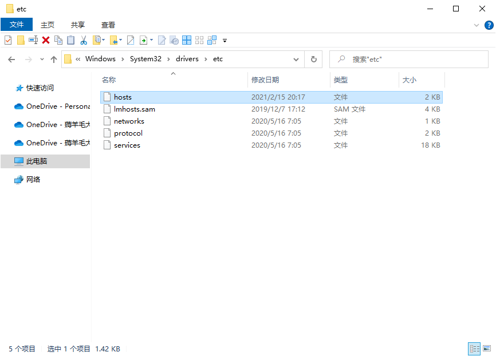Click the Copy icon in the toolbar
This screenshot has width=496, height=356.
pos(60,40)
